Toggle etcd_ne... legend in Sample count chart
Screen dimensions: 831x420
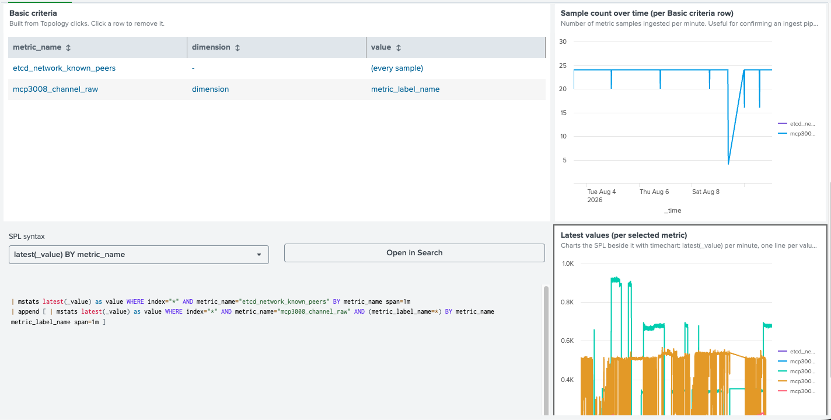(797, 124)
